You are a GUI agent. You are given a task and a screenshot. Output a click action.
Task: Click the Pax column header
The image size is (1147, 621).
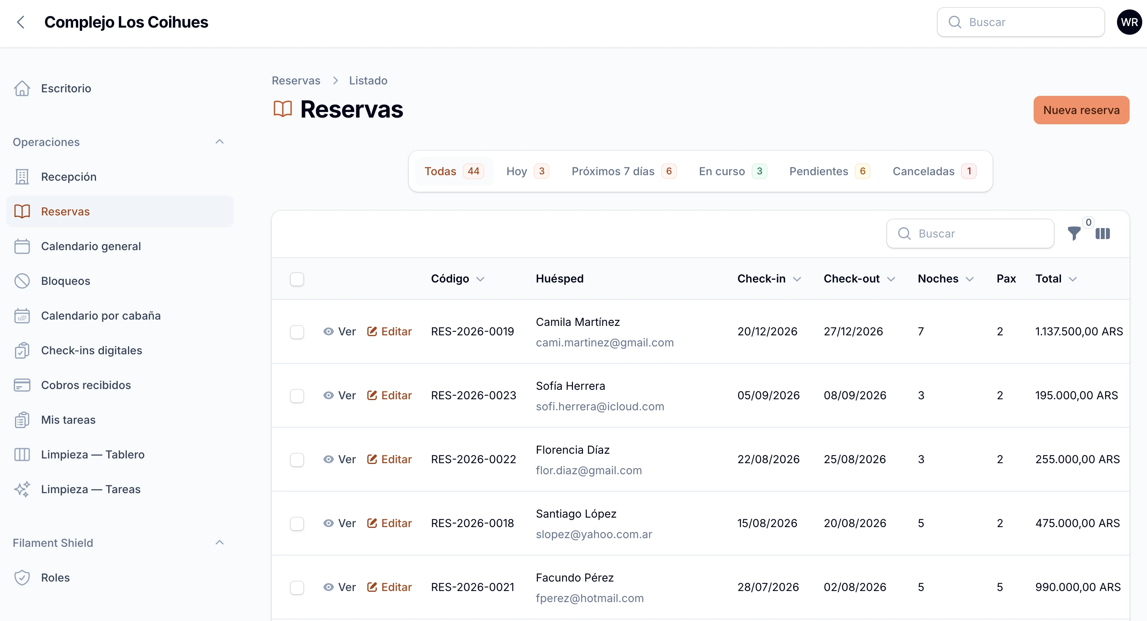click(x=1006, y=279)
